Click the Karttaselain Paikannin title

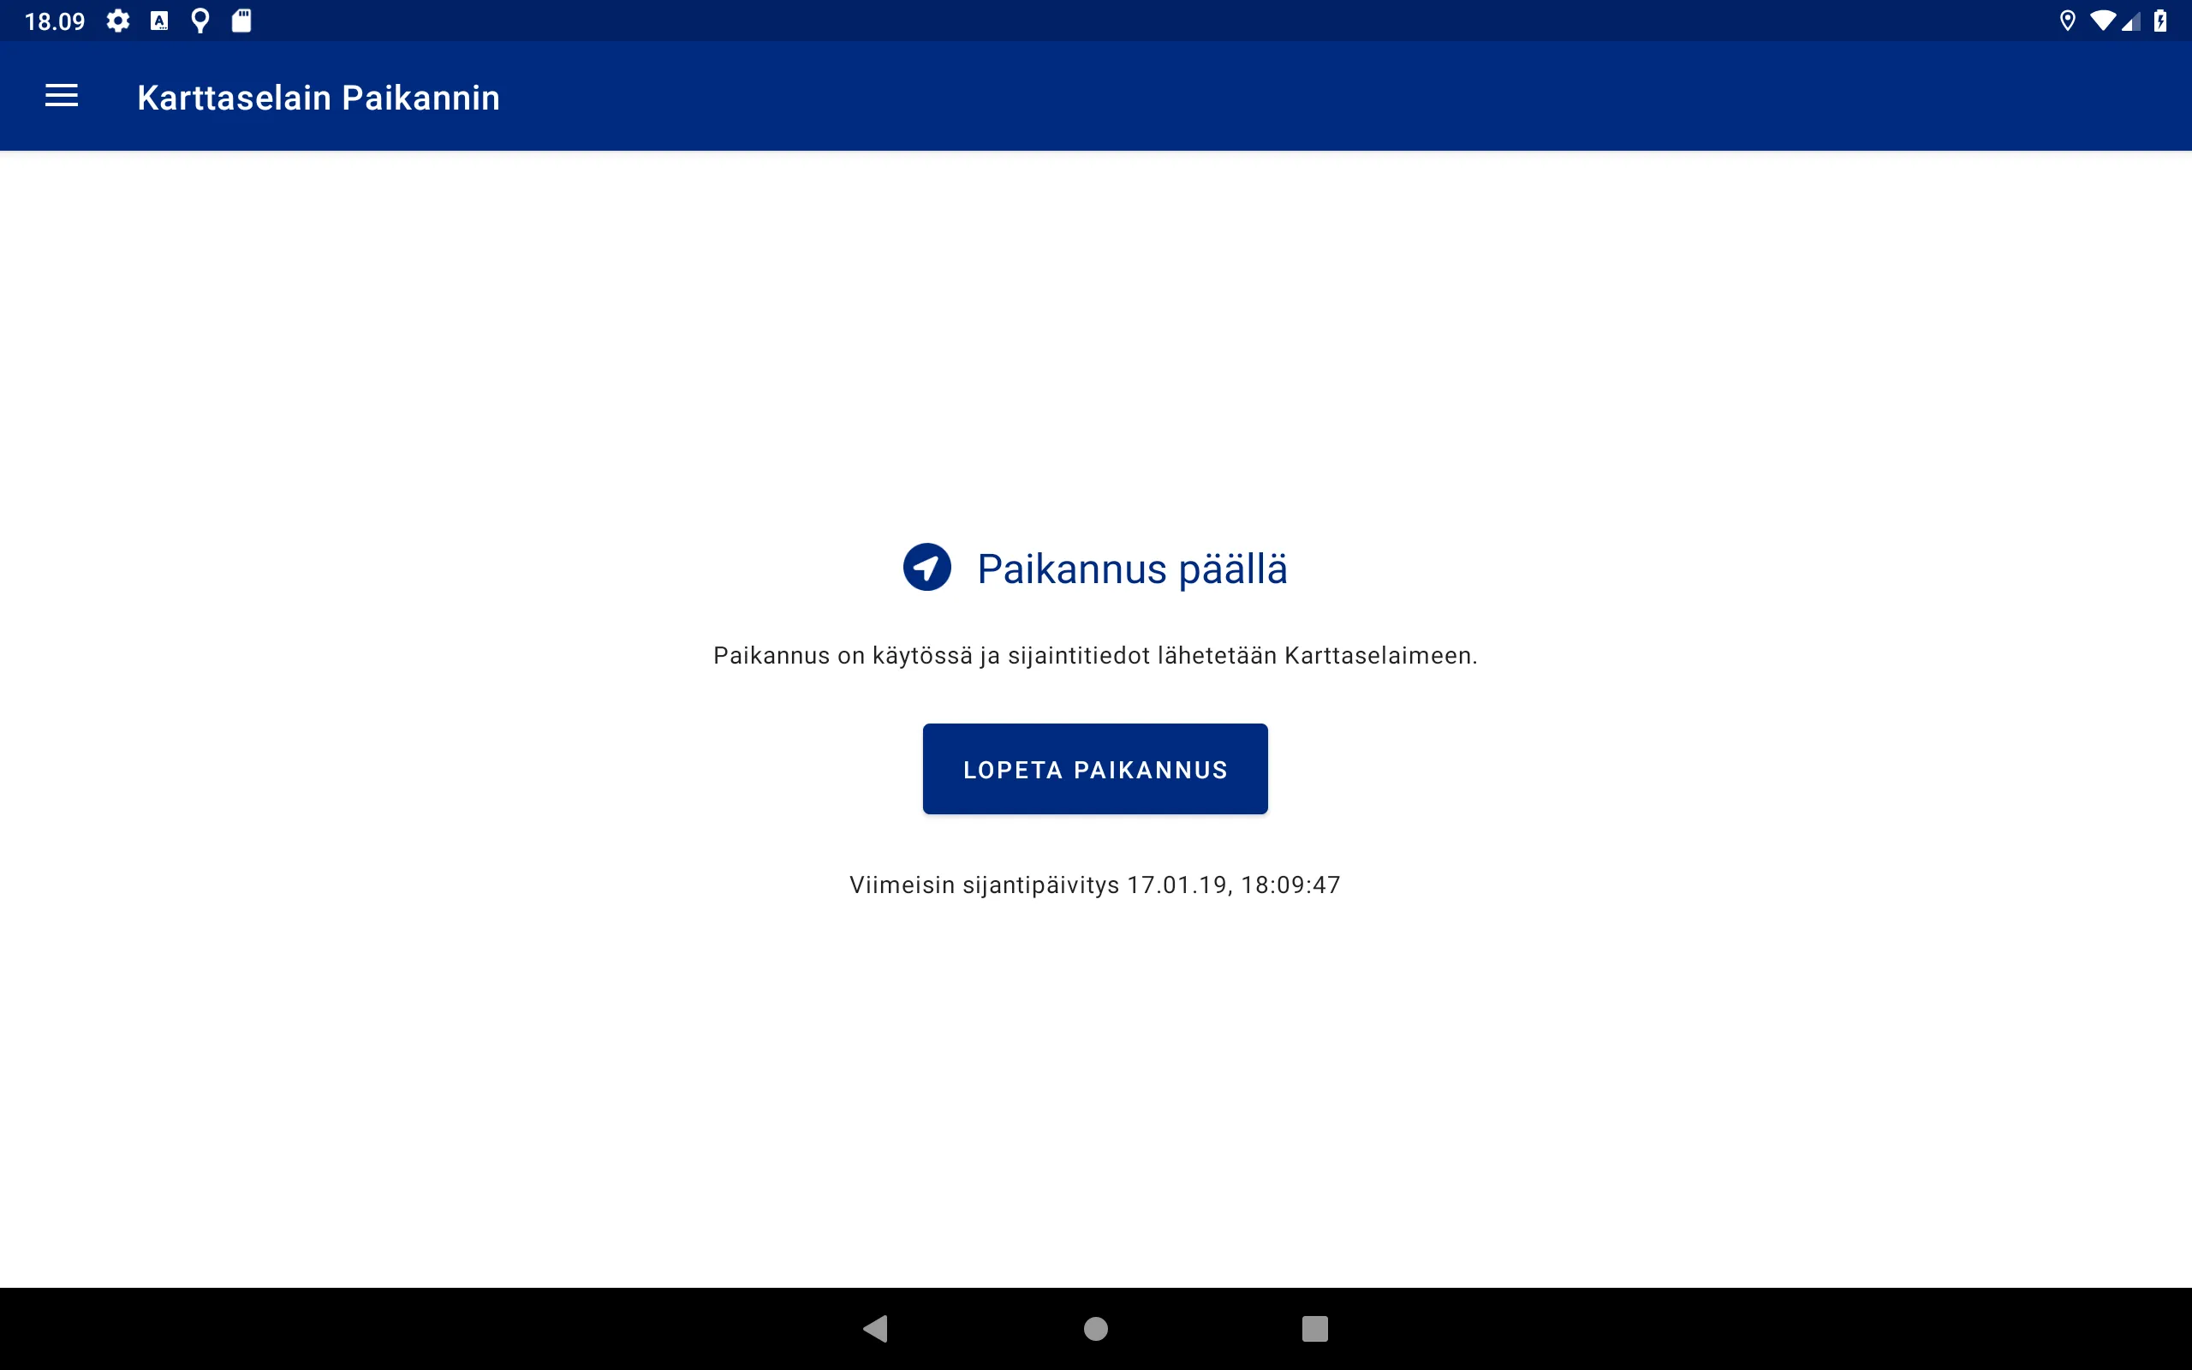pos(318,97)
